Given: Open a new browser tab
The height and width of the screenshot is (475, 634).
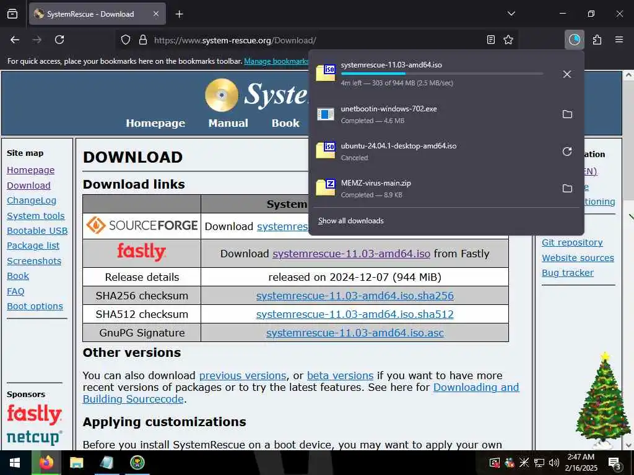Looking at the screenshot, I should pyautogui.click(x=179, y=14).
